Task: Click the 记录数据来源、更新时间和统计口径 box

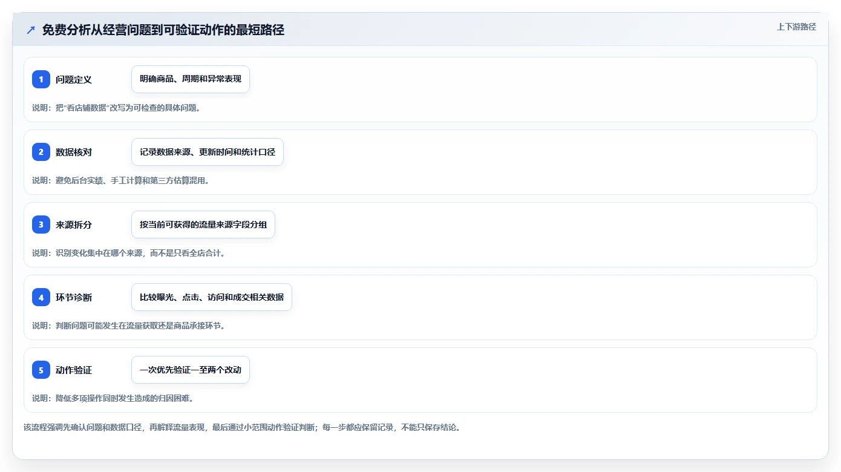Action: [x=208, y=152]
